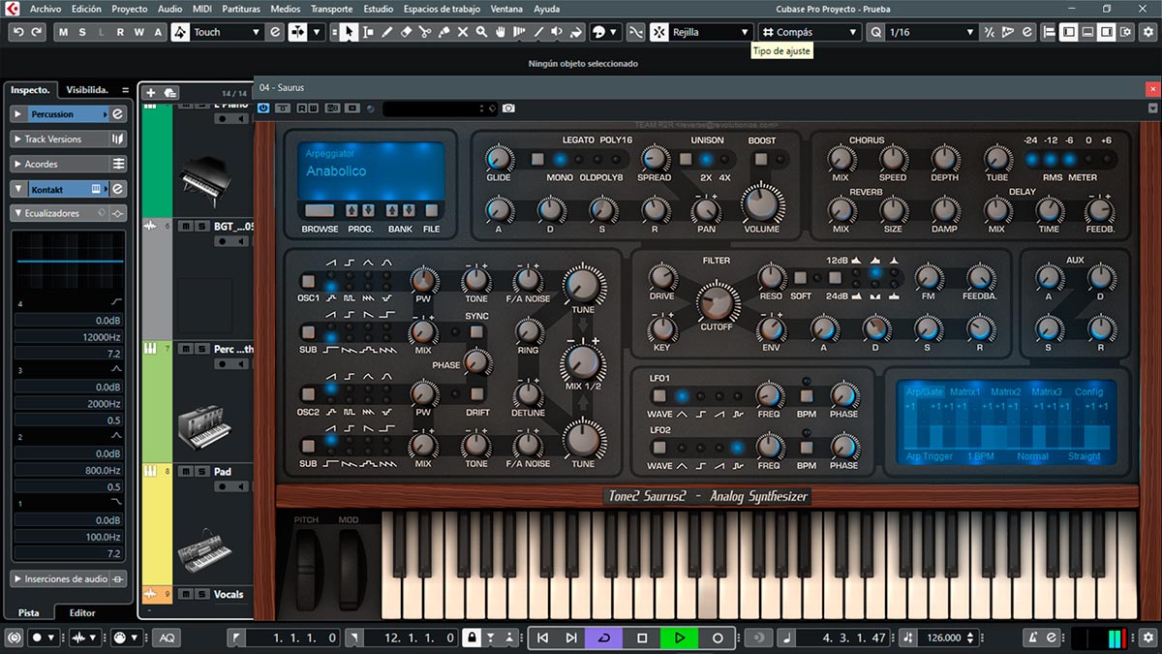Expand the Inserciones de audio section
This screenshot has height=654, width=1162.
click(x=18, y=578)
